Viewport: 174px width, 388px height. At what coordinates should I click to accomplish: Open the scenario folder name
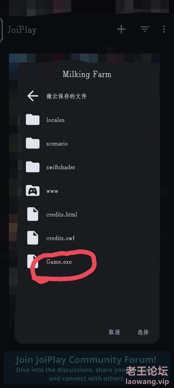click(57, 144)
